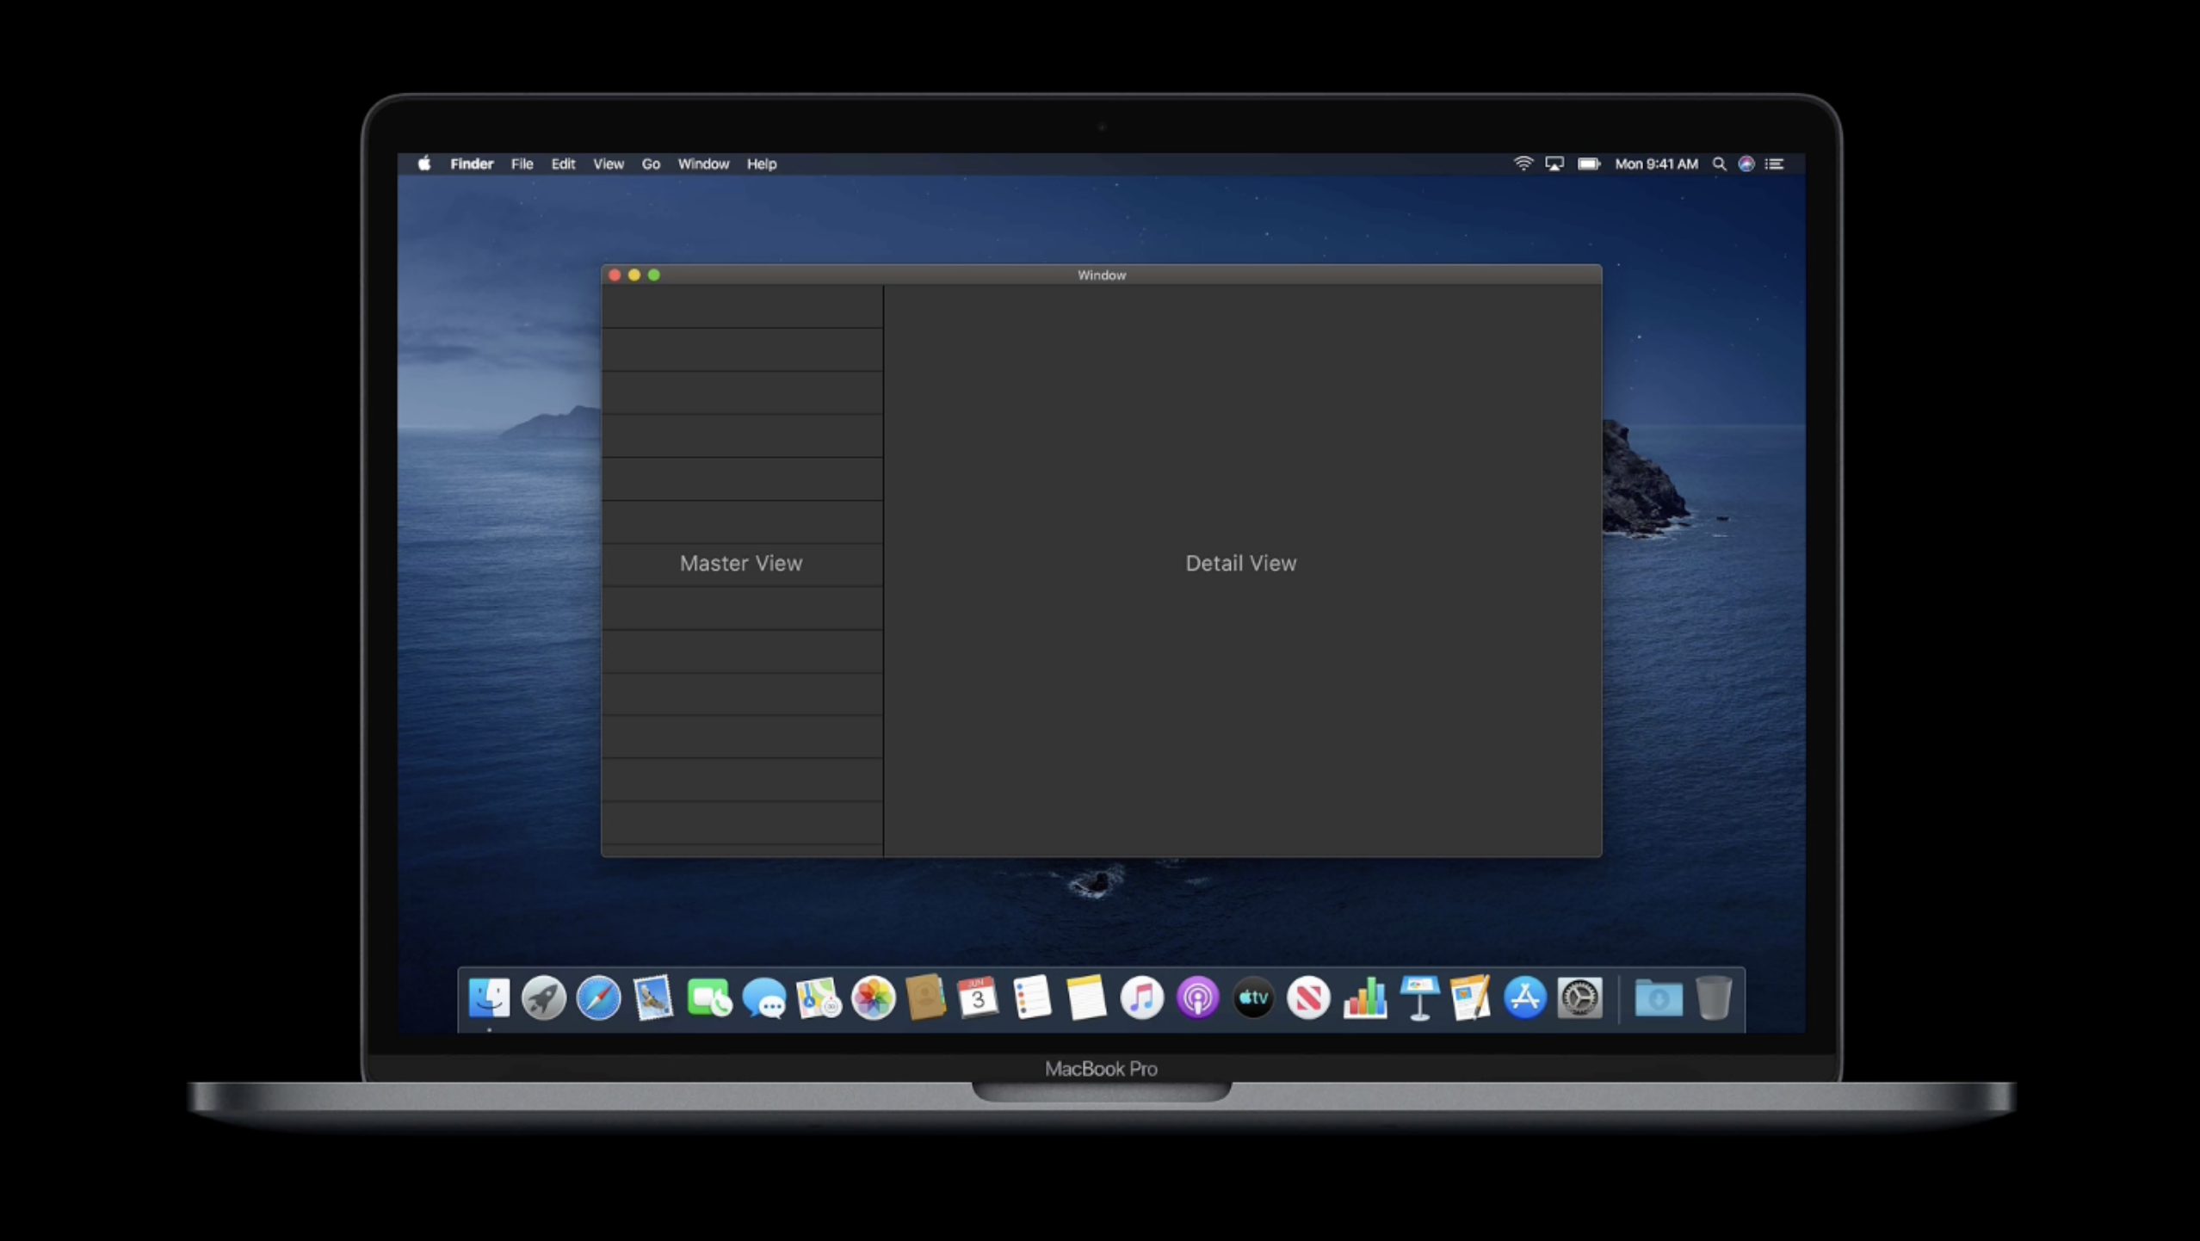This screenshot has height=1241, width=2200.
Task: Open the Photos app in dock
Action: click(873, 998)
